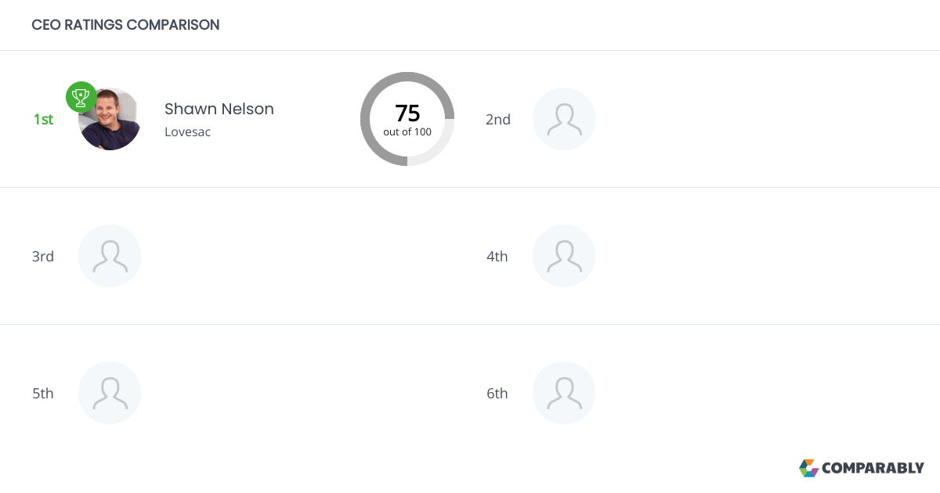Image resolution: width=940 pixels, height=493 pixels.
Task: Click the 6th rank label
Action: point(497,393)
